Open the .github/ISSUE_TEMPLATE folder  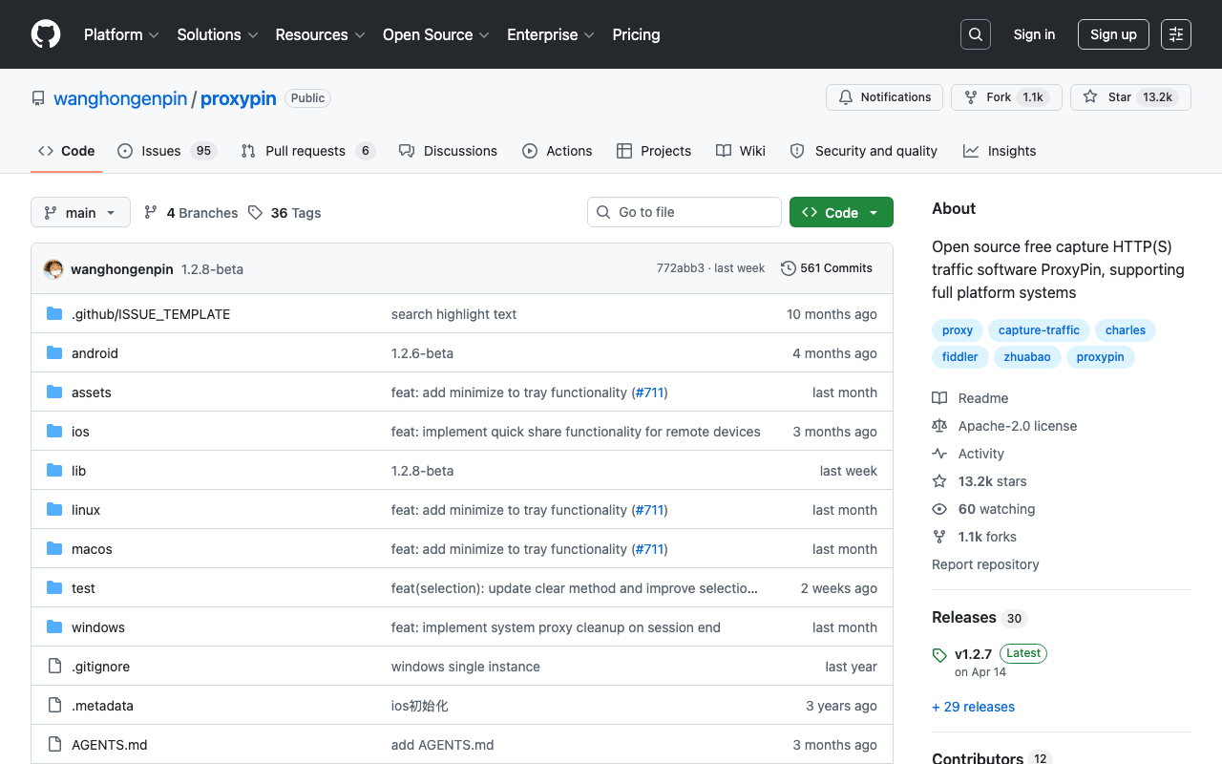point(151,314)
